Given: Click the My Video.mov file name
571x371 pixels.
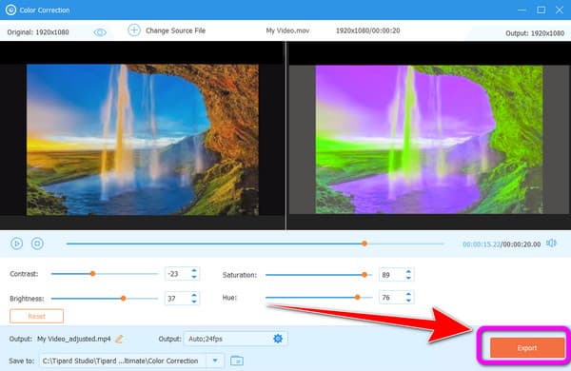Looking at the screenshot, I should [287, 31].
